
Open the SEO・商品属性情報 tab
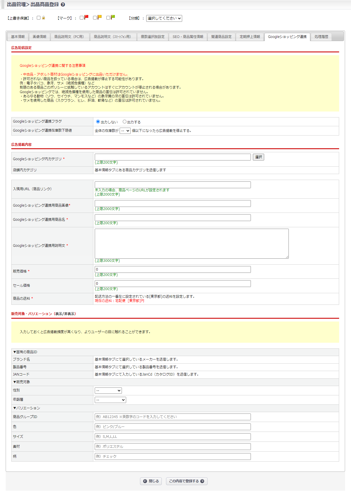pos(188,37)
